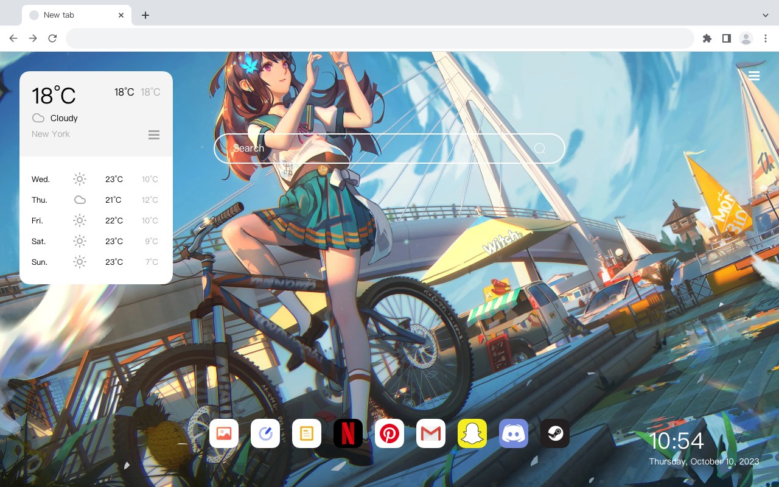Open the Pinterest shortcut

click(x=389, y=433)
